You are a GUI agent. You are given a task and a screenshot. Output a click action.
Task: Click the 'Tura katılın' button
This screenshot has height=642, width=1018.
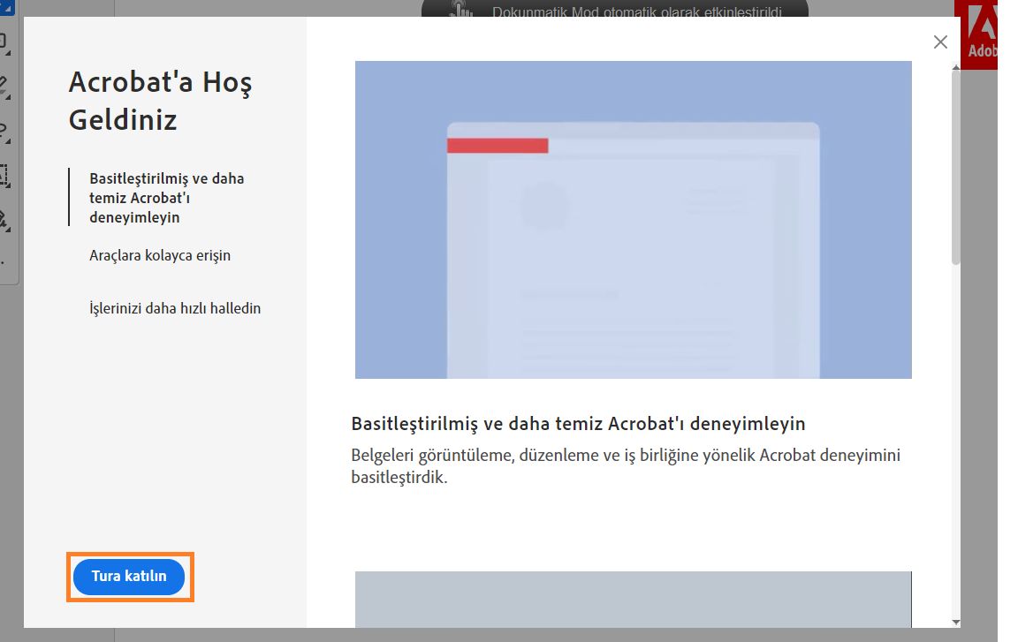coord(129,577)
